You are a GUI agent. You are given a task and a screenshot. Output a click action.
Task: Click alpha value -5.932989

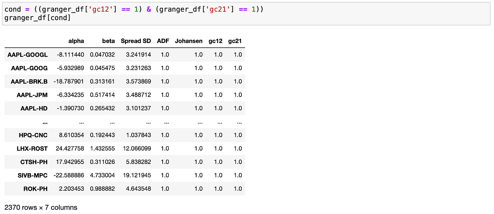click(71, 68)
